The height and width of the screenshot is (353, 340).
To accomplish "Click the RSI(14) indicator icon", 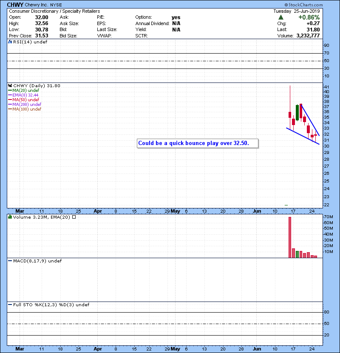I will (x=10, y=42).
